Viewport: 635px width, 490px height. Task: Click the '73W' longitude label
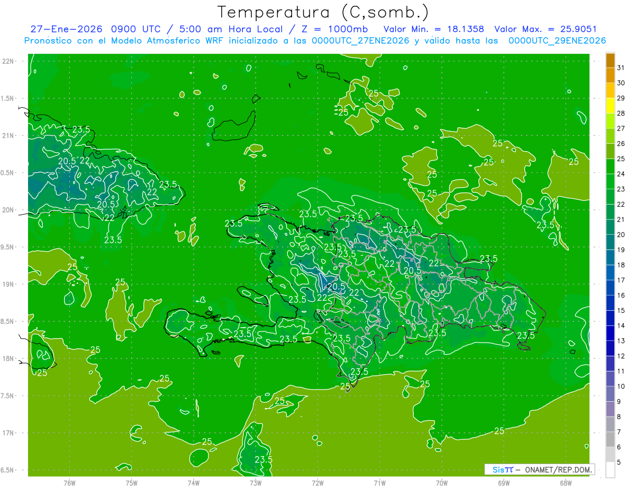point(256,483)
